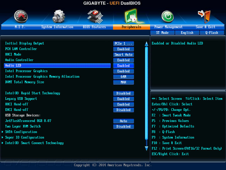
Task: Select the Initial Display Output label
Action: (24, 43)
